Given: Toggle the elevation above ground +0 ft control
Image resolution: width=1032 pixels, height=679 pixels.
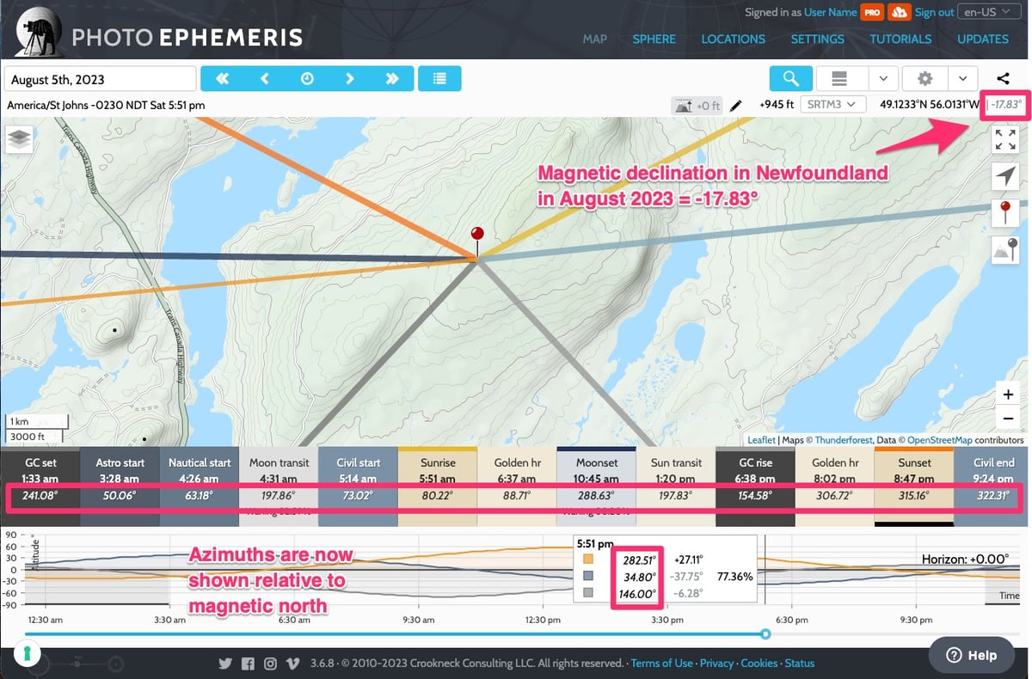Looking at the screenshot, I should pyautogui.click(x=697, y=105).
